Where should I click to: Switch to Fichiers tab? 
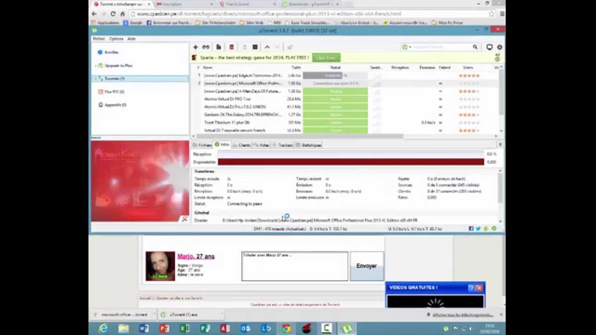coord(202,145)
